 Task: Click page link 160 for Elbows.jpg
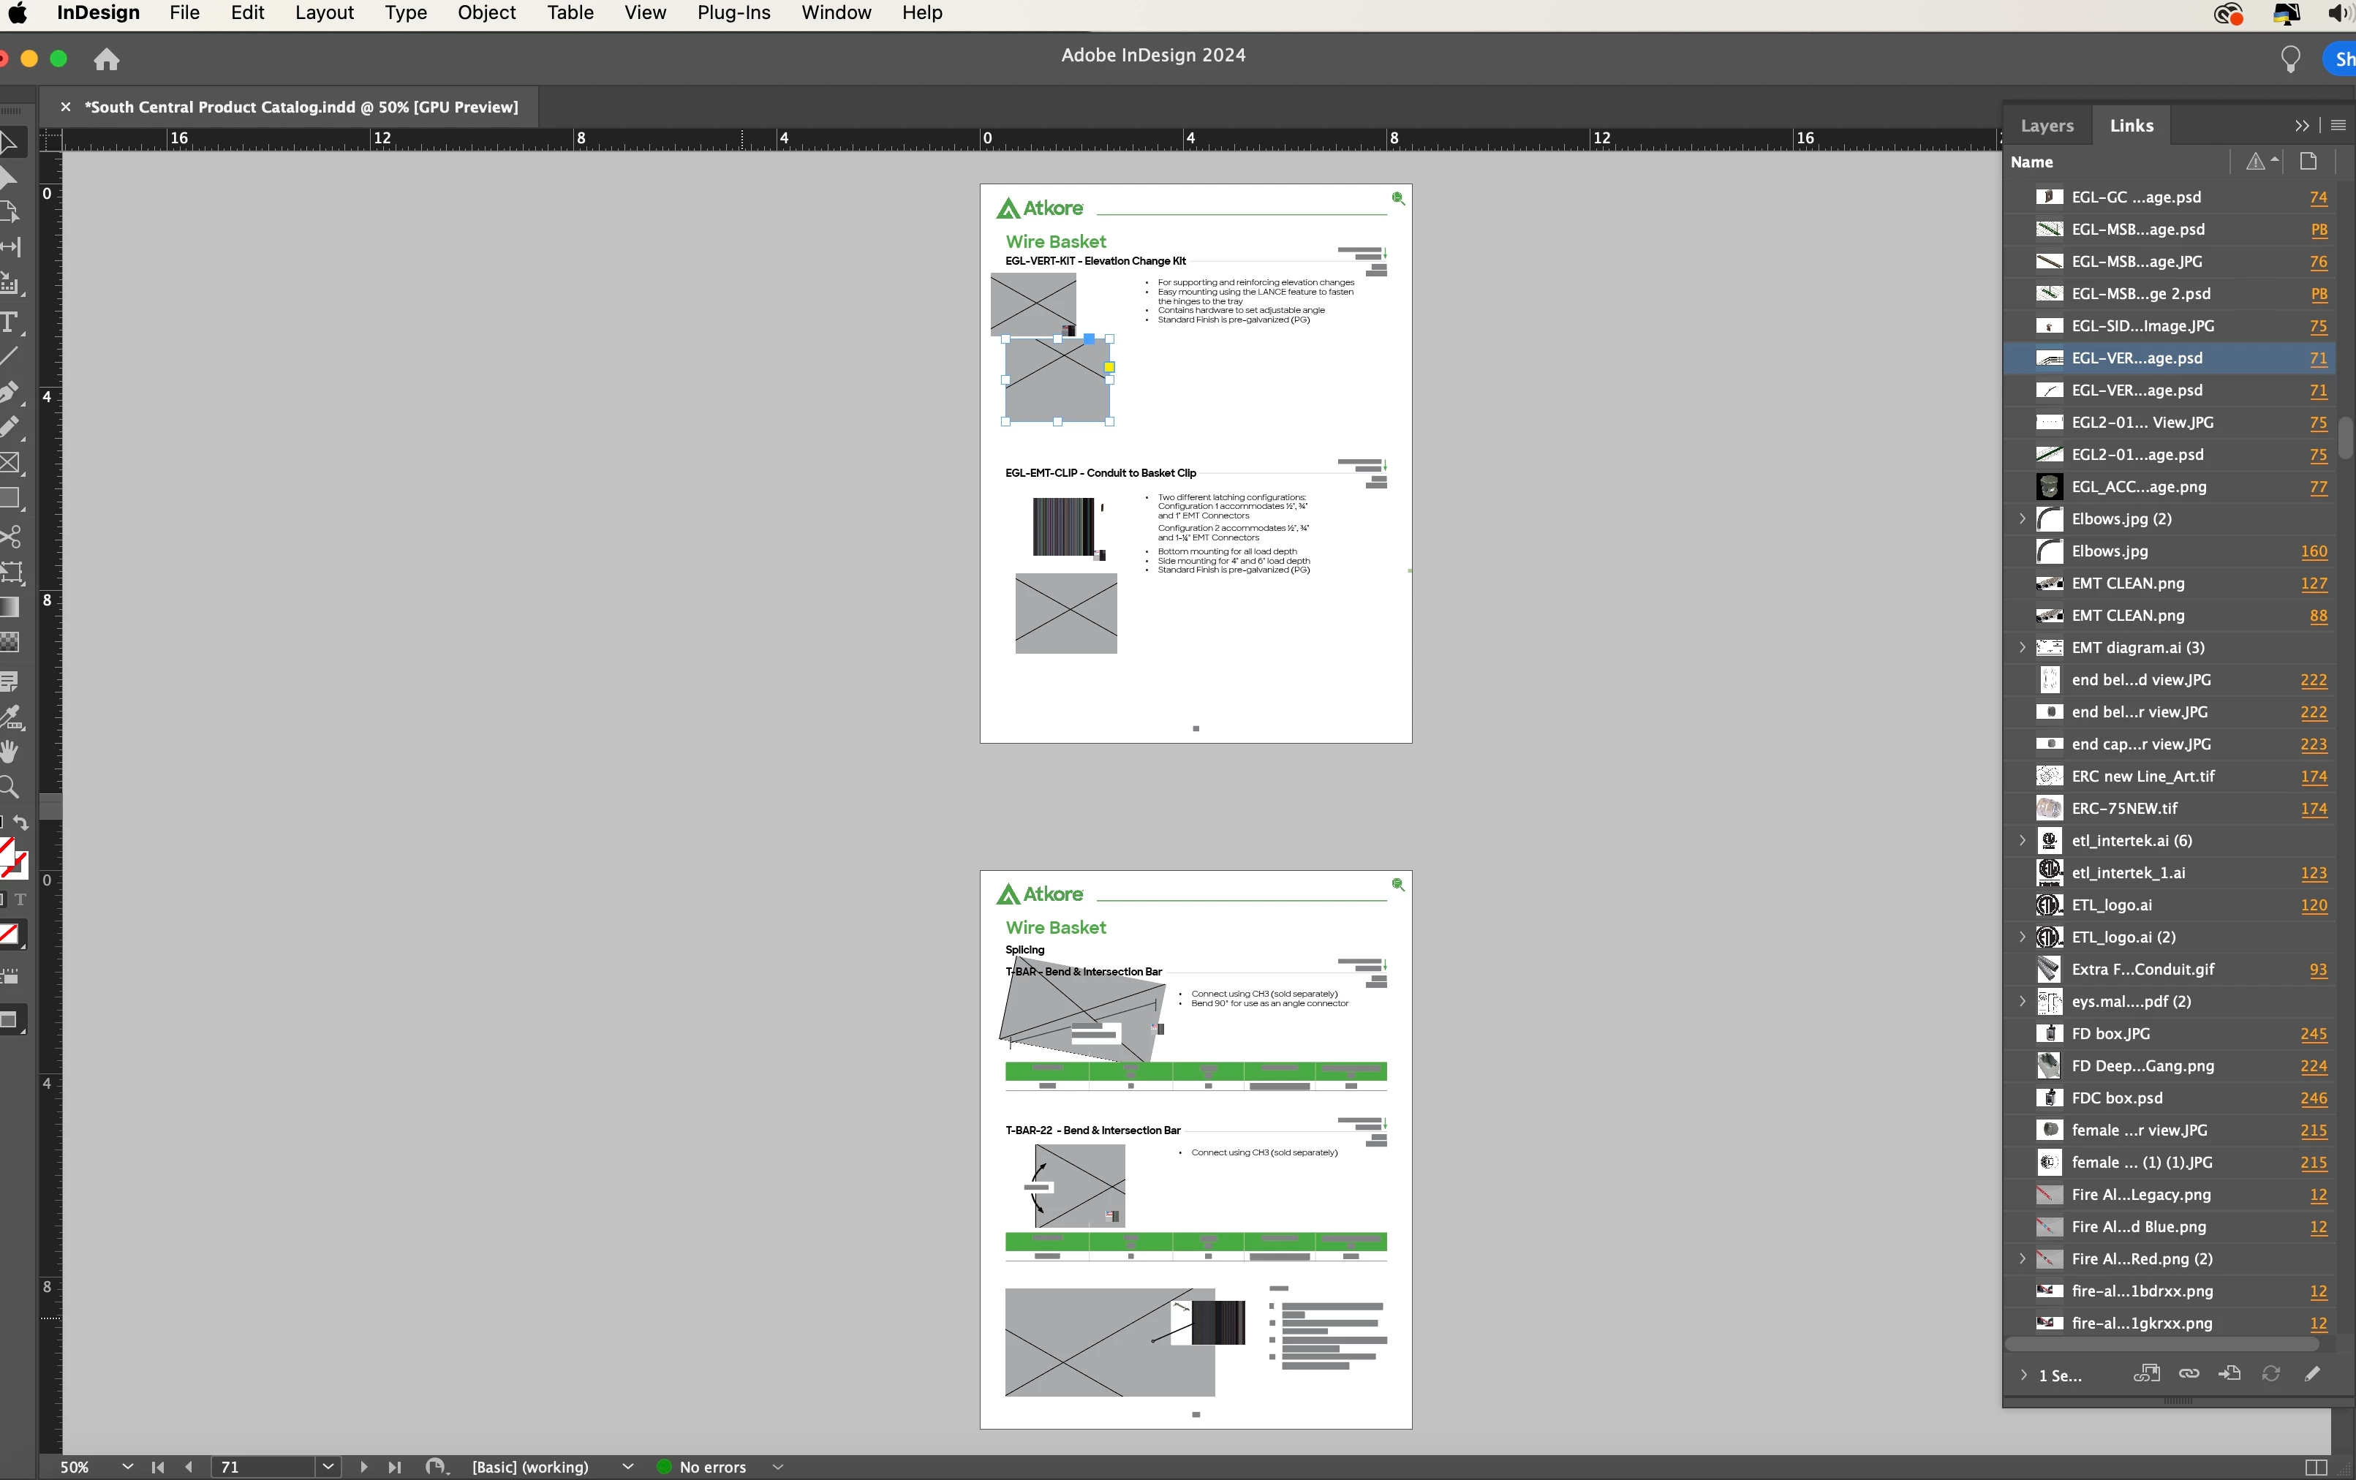tap(2313, 551)
